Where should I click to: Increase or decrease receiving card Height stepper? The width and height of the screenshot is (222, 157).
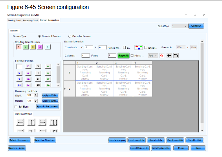(x=36, y=101)
